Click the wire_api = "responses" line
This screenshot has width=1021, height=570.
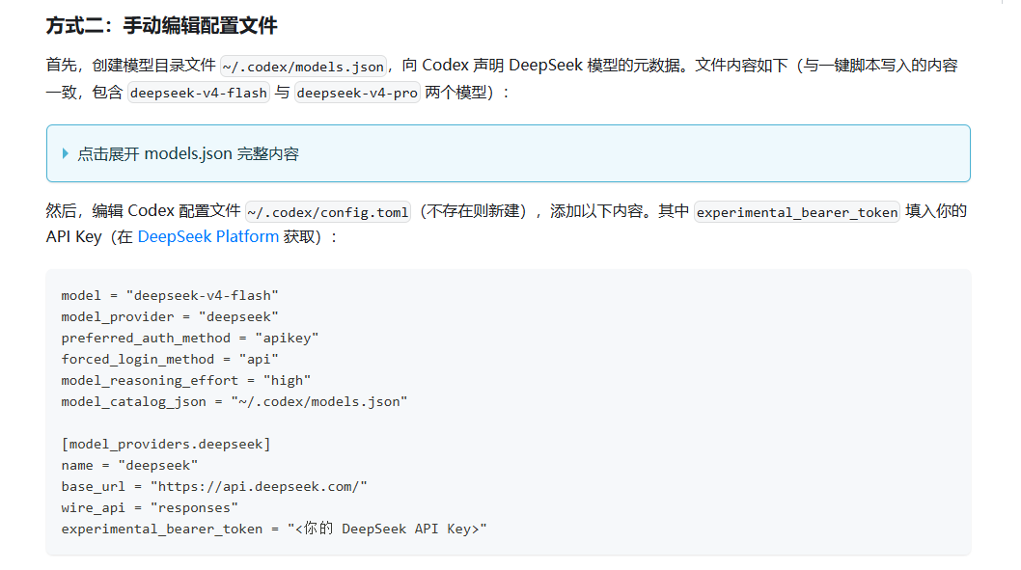[x=150, y=507]
